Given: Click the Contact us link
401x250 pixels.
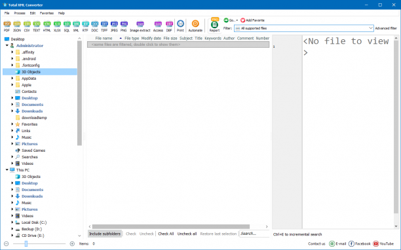Looking at the screenshot, I should tap(316, 243).
